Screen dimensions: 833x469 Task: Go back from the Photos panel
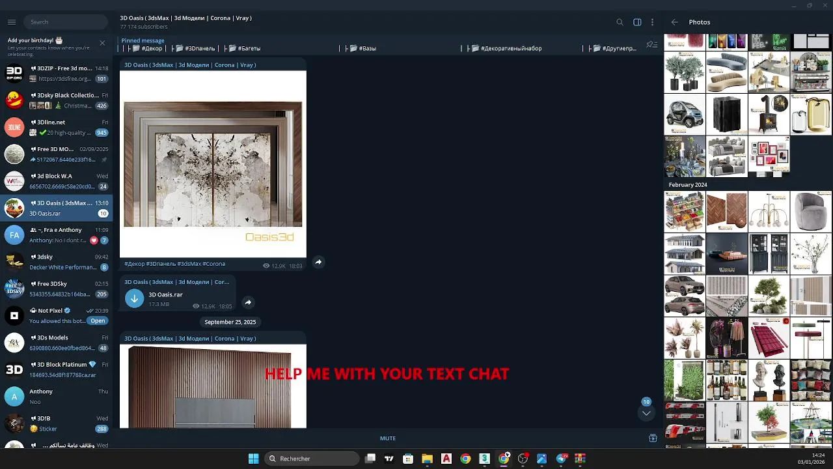point(674,22)
